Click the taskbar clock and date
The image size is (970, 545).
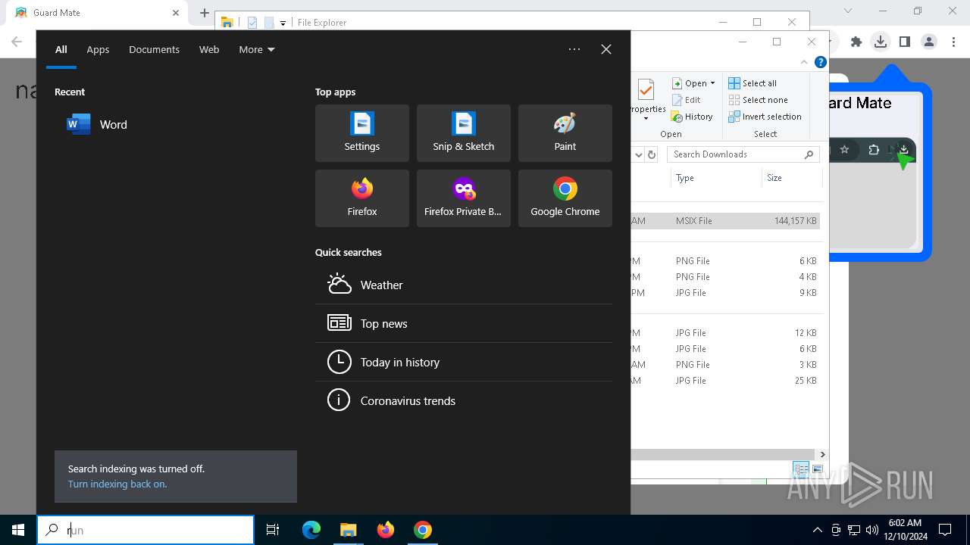pos(905,530)
